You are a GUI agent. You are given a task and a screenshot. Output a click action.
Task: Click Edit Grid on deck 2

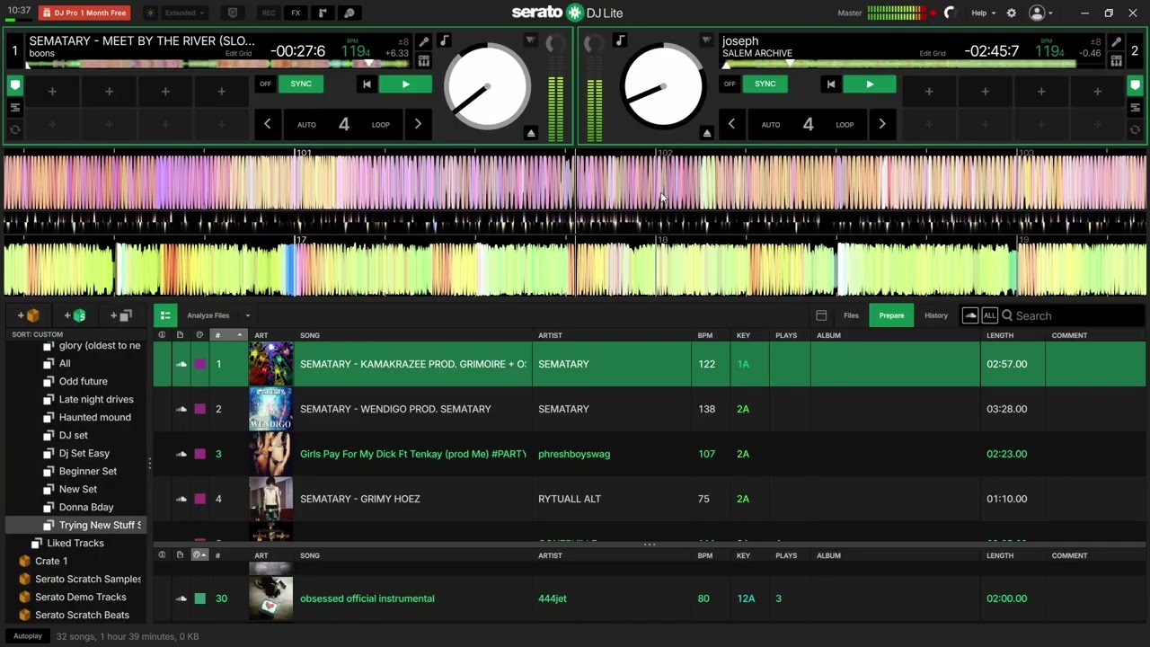tap(933, 53)
